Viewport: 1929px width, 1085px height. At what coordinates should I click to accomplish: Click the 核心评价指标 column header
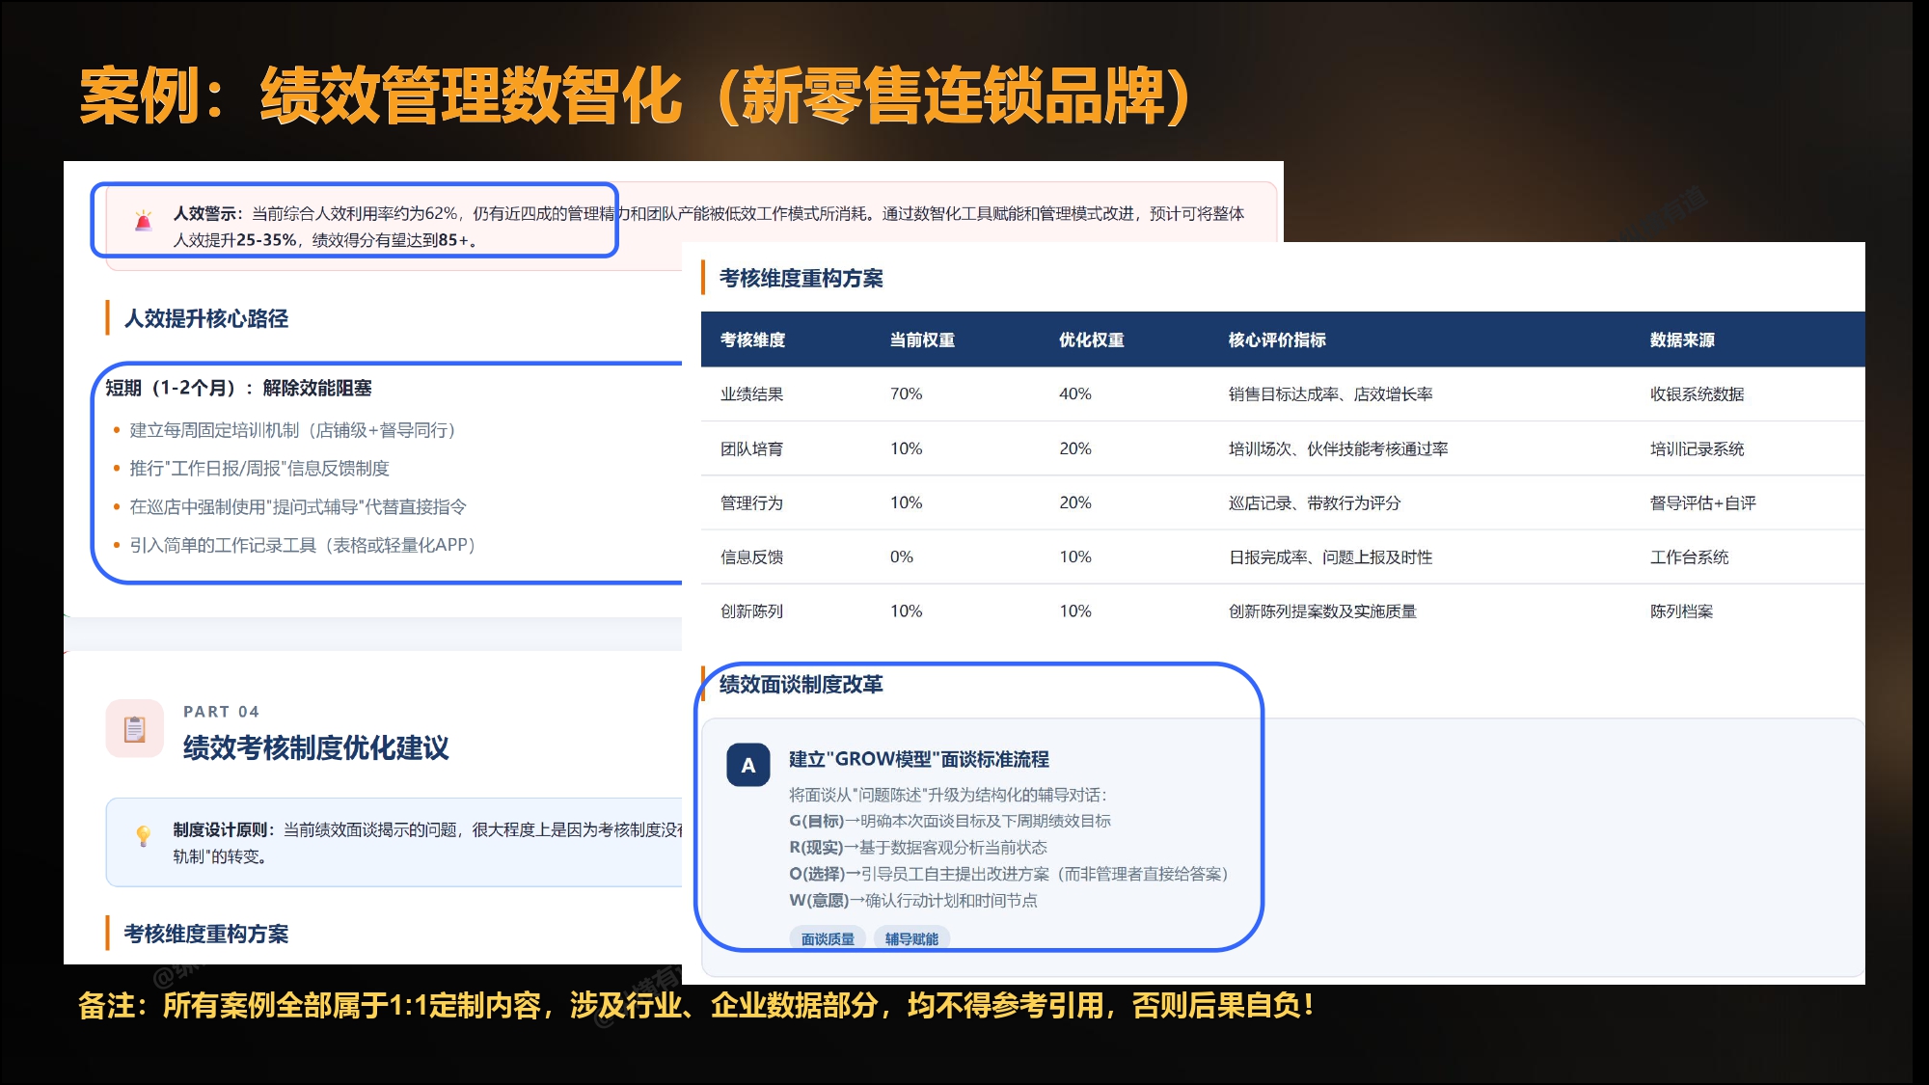[1277, 339]
